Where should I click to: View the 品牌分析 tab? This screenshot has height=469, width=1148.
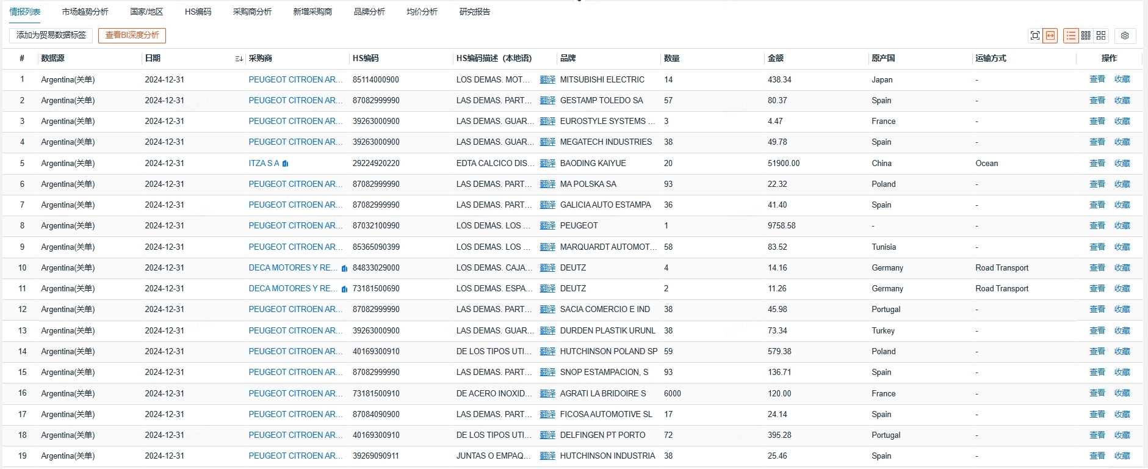pos(369,12)
